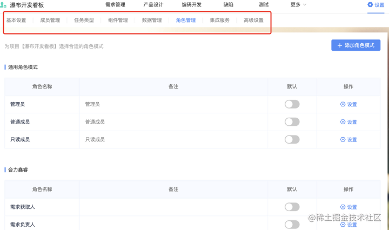This screenshot has height=230, width=389.
Task: Open 设置 for the 普通成员 role
Action: [348, 122]
